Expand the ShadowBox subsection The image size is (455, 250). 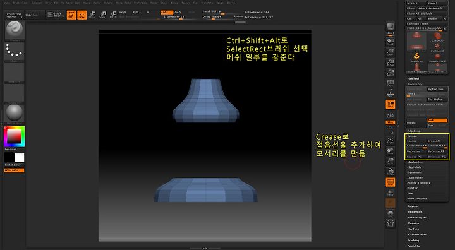(415, 162)
